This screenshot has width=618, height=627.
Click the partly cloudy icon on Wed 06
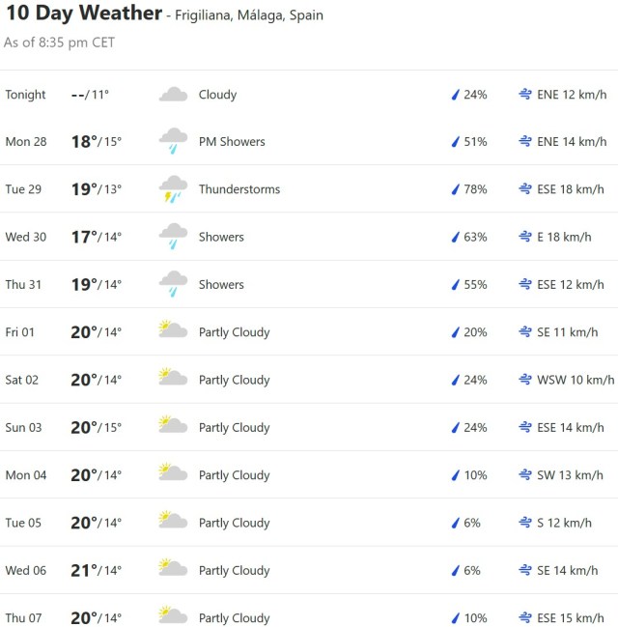(173, 570)
